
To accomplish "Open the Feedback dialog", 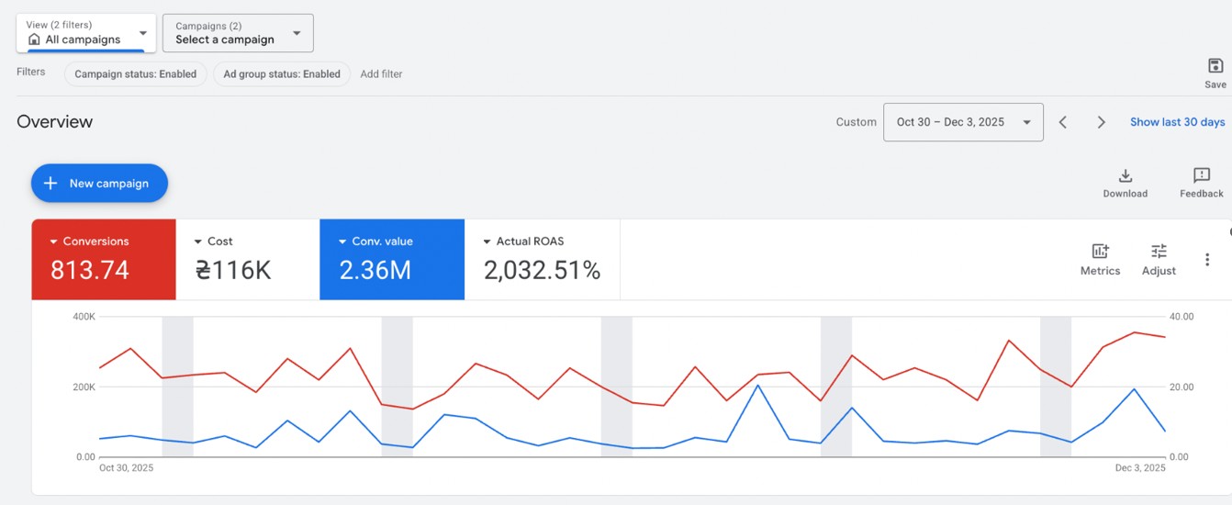I will [x=1202, y=183].
